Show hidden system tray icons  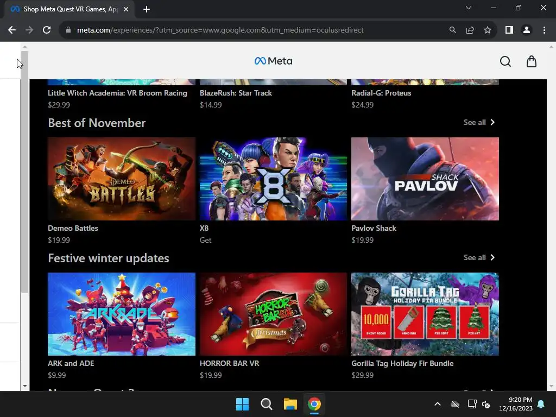coord(438,404)
